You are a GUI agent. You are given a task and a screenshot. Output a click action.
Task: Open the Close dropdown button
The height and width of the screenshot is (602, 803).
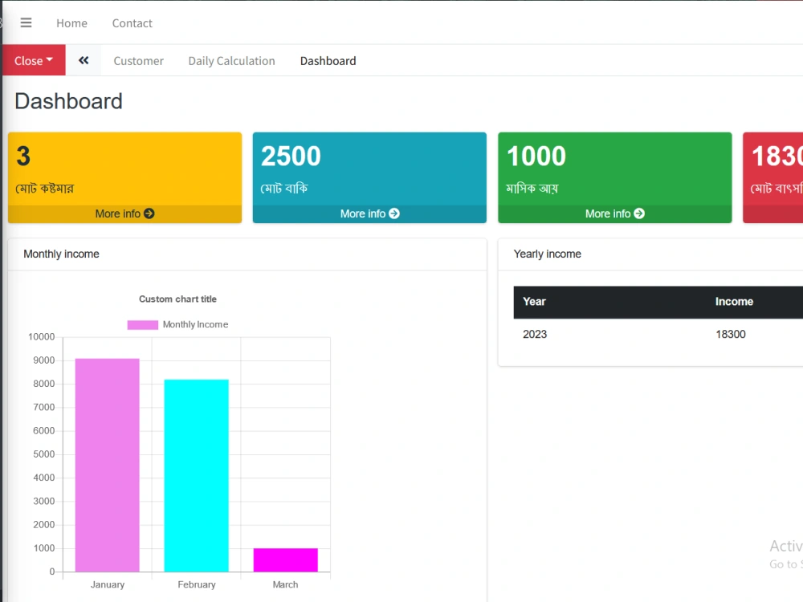pos(34,60)
